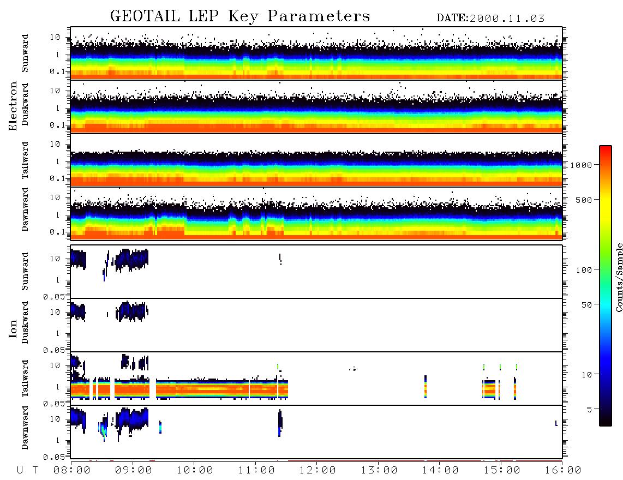623x480 pixels.
Task: Click the Electron Duskward spectrogram panel
Action: click(x=316, y=106)
